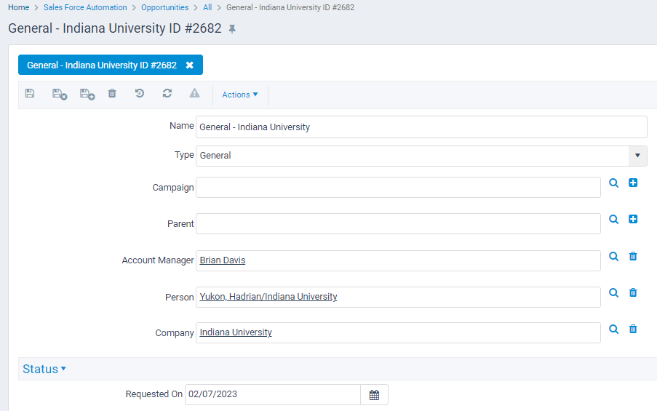This screenshot has width=657, height=411.
Task: Click in the Requested On date field
Action: point(273,395)
